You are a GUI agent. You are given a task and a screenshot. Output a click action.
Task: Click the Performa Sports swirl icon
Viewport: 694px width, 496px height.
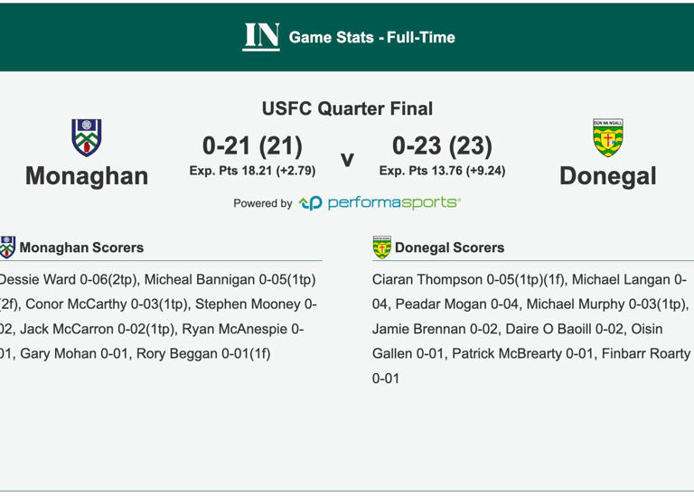(310, 203)
